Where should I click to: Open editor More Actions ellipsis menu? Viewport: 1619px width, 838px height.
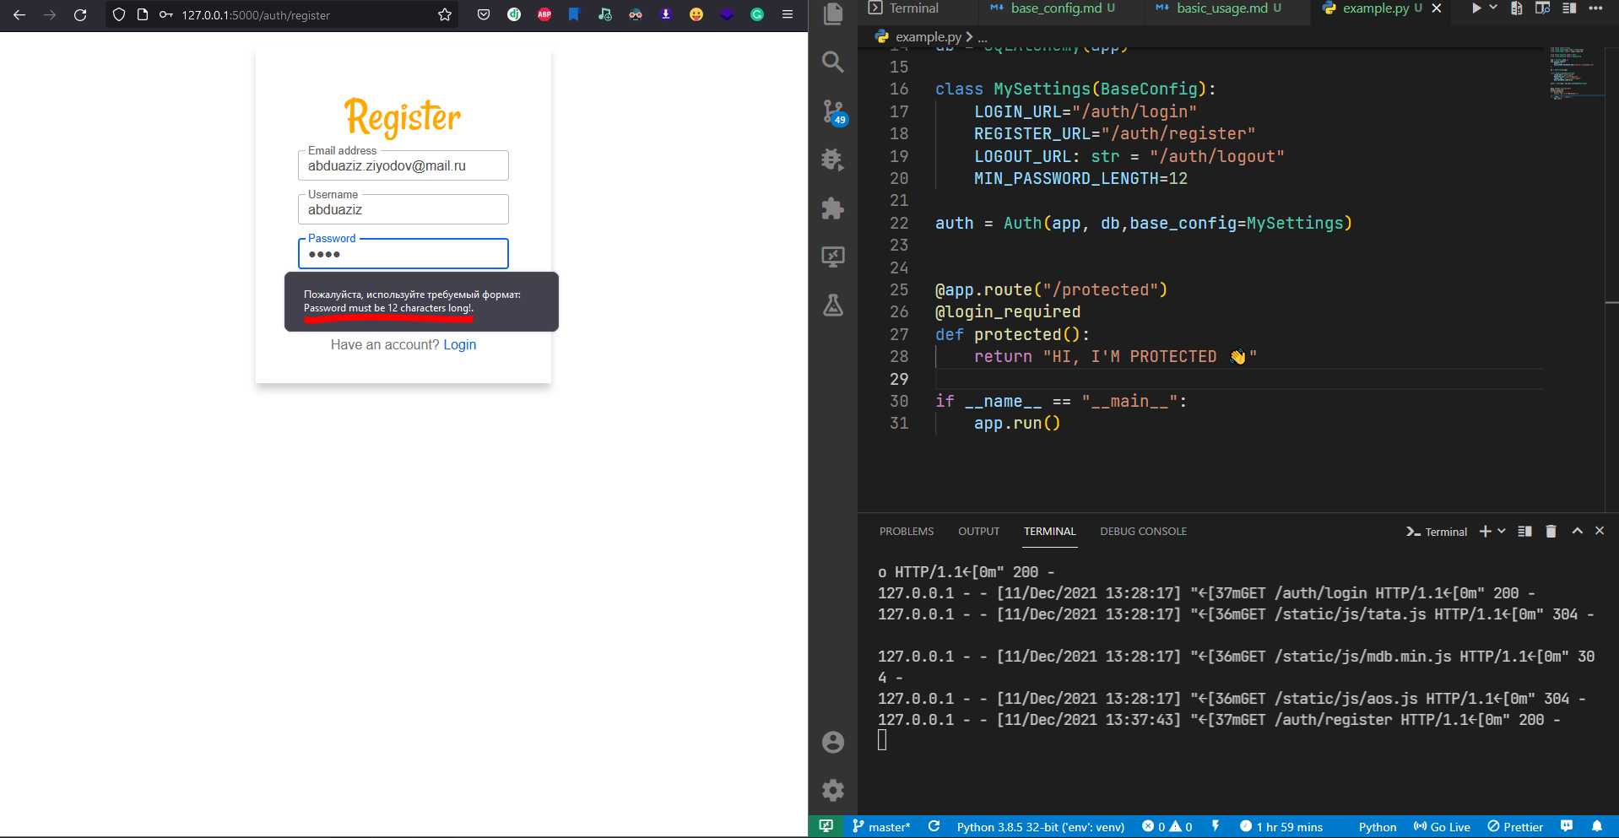[x=1595, y=8]
